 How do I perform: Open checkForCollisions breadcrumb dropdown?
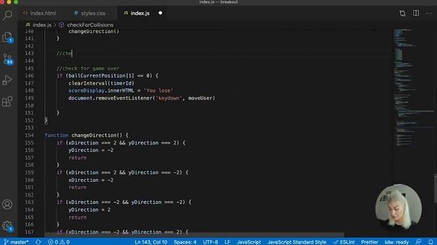pos(90,25)
